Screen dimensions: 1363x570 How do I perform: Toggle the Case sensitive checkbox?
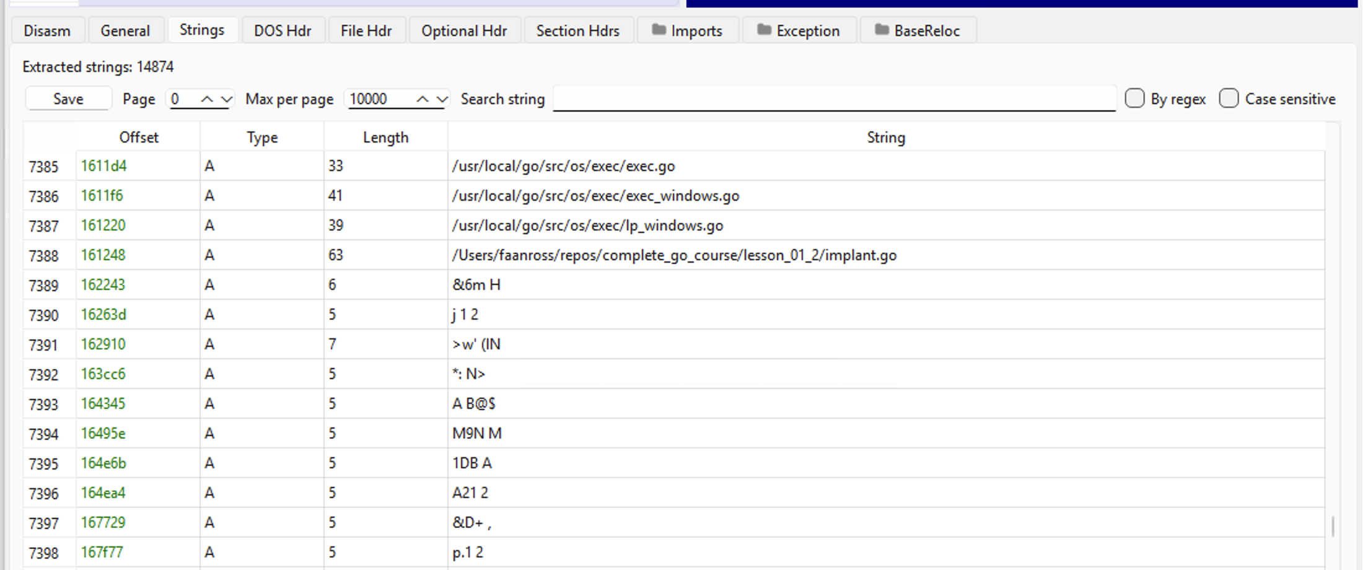pyautogui.click(x=1229, y=99)
